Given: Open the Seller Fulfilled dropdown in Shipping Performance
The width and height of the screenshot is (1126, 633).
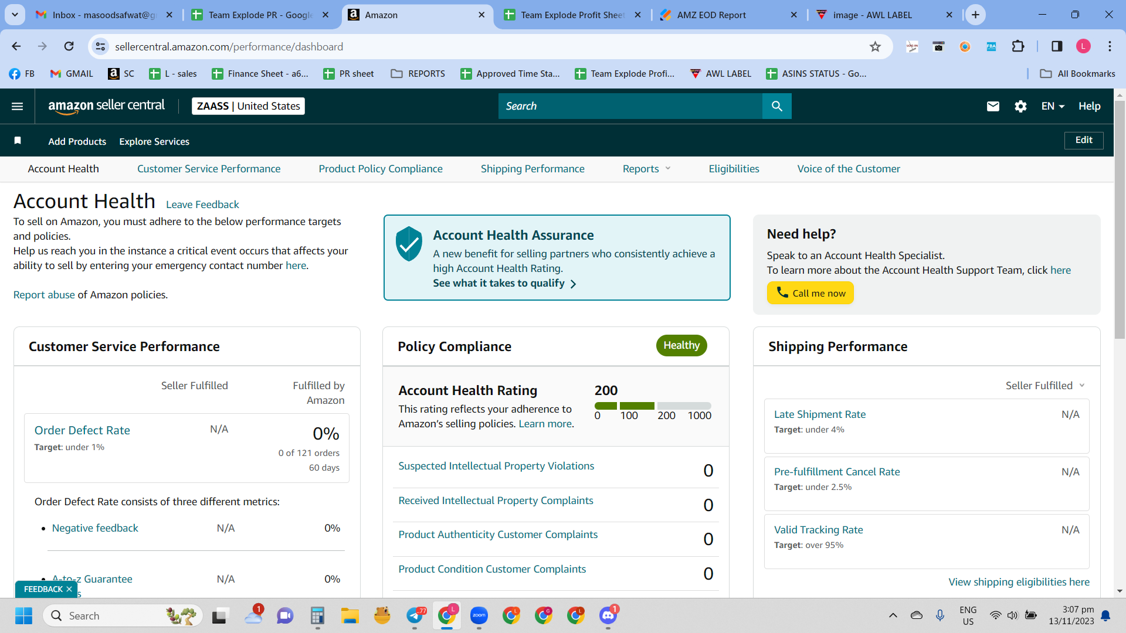Looking at the screenshot, I should click(1045, 386).
